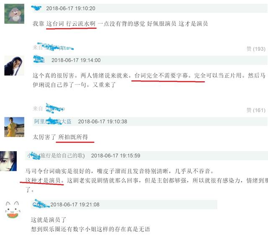This screenshot has width=268, height=244.
Task: Click the 来自 source under second comment
Action: click(x=49, y=108)
